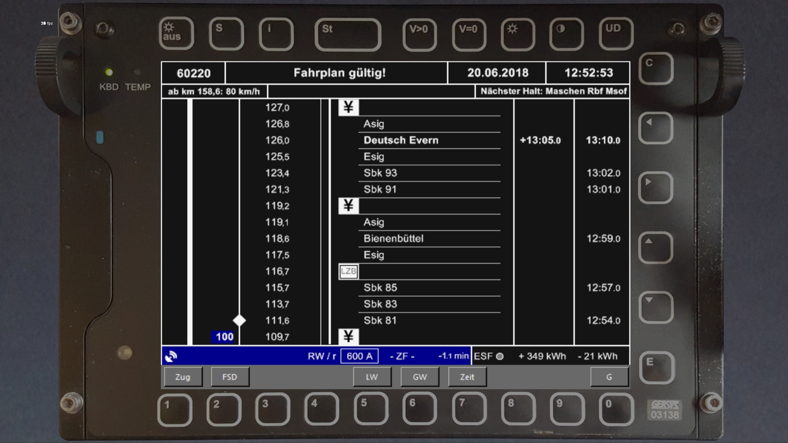
Task: Click the GSM-R radio icon in status bar
Action: click(171, 356)
